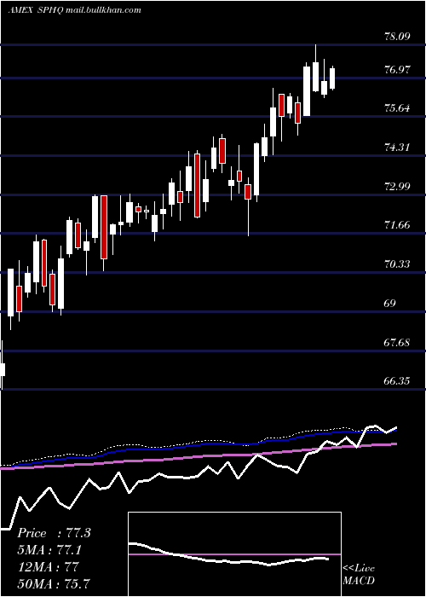Image resolution: width=426 pixels, height=597 pixels.
Task: Select the 75.64 price axis label
Action: (398, 108)
